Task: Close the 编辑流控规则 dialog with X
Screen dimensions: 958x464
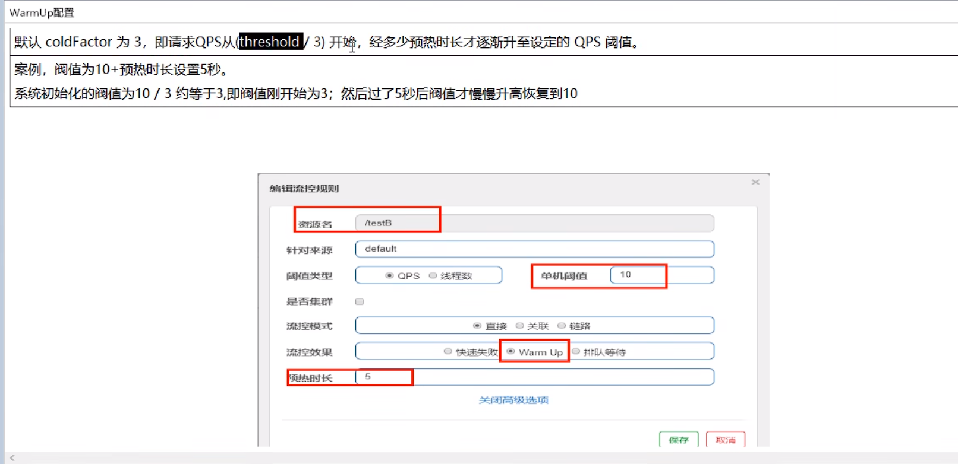Action: pyautogui.click(x=755, y=182)
